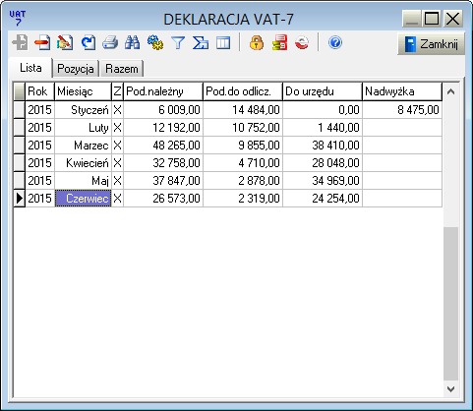Click the value 48 265,00

point(176,146)
